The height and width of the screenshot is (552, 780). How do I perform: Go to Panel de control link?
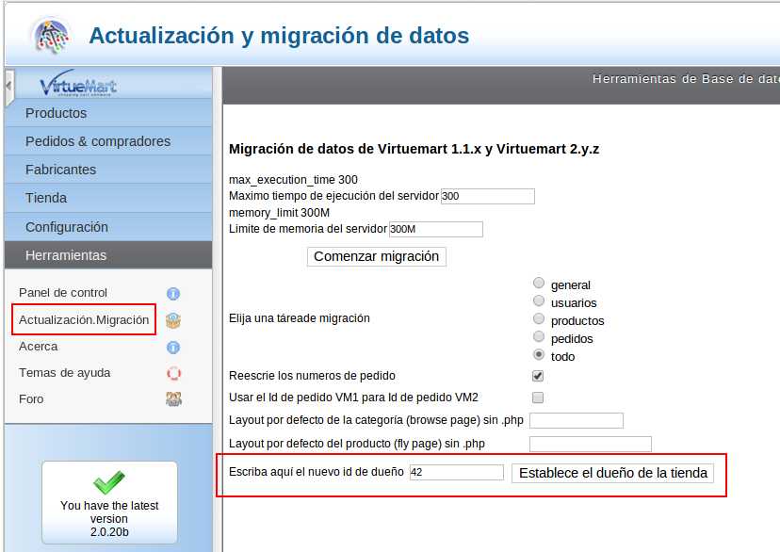(x=63, y=292)
